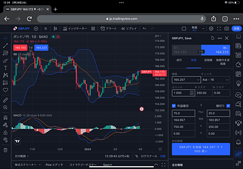Toggle the % percent scale
Screen dimensions: 243x169
pyautogui.click(x=137, y=156)
